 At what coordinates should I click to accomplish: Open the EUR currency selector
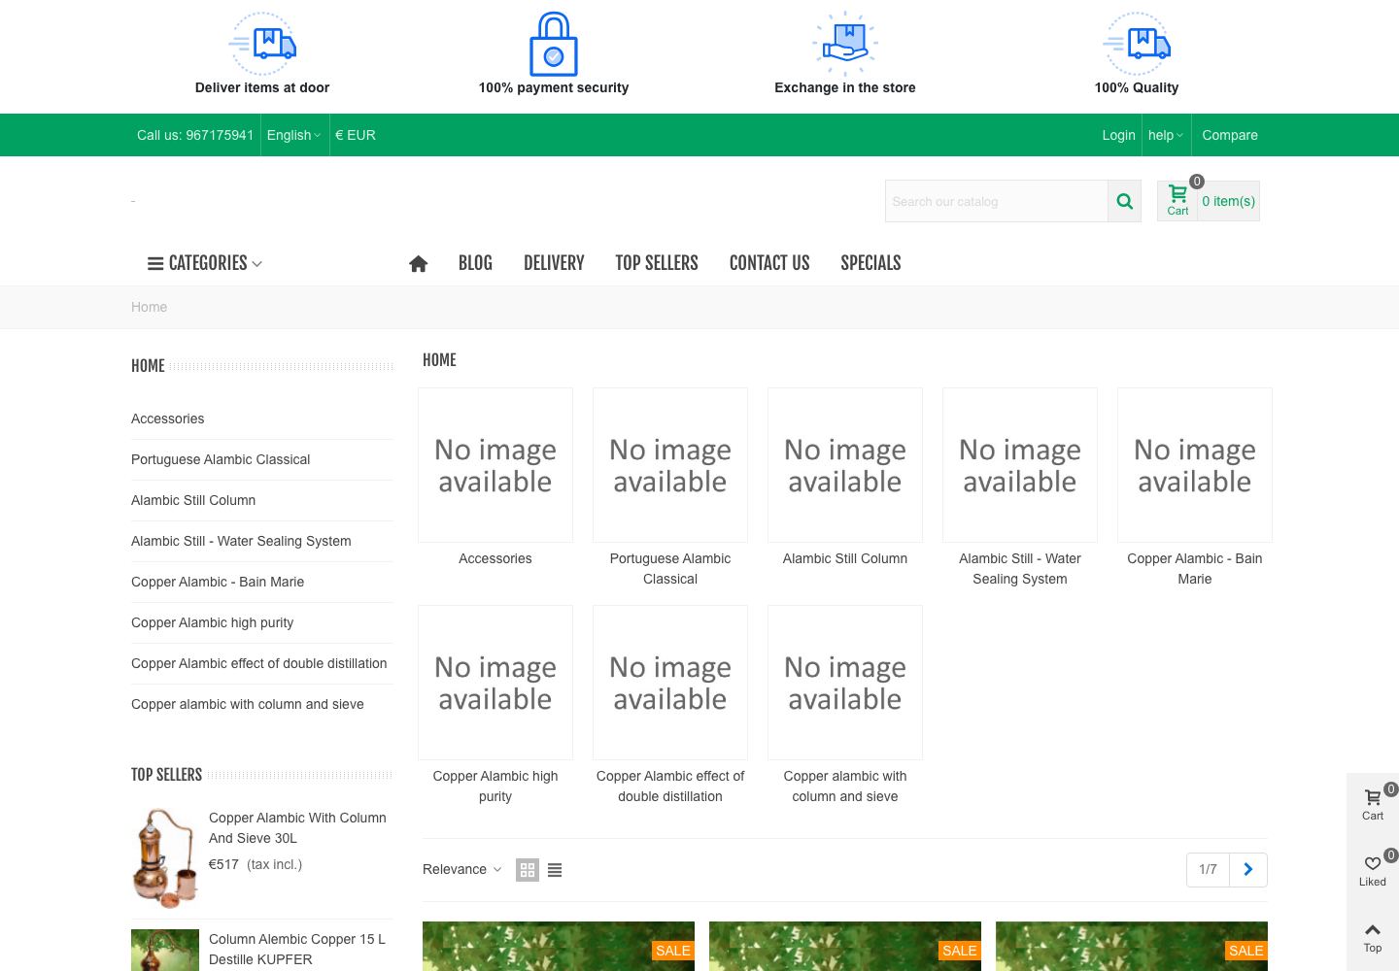coord(356,135)
